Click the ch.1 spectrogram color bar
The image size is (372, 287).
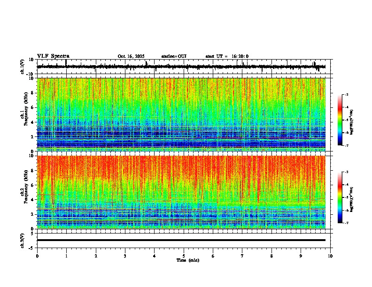(x=340, y=120)
